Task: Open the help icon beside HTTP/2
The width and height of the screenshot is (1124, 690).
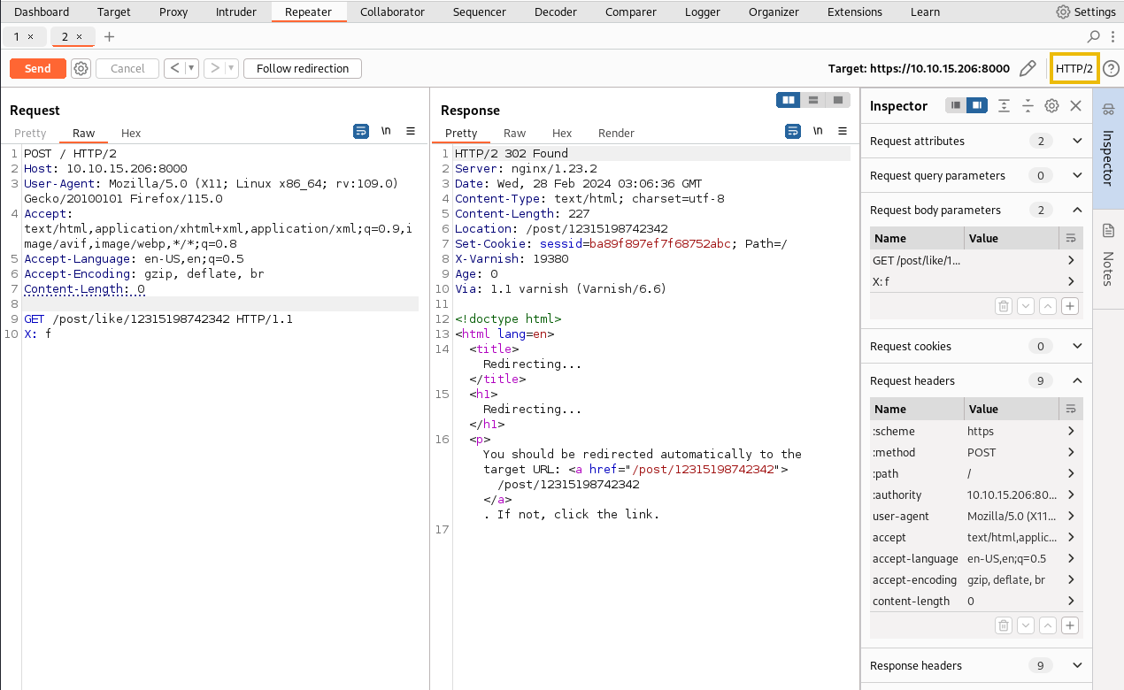Action: click(x=1111, y=68)
